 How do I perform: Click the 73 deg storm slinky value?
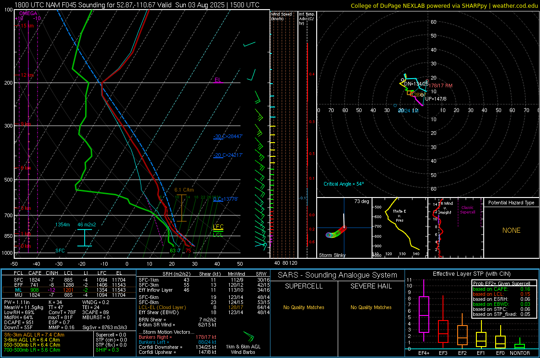coord(362,201)
